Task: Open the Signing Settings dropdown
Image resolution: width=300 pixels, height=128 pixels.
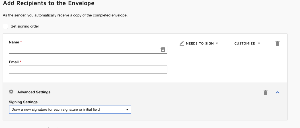Action: pyautogui.click(x=70, y=109)
